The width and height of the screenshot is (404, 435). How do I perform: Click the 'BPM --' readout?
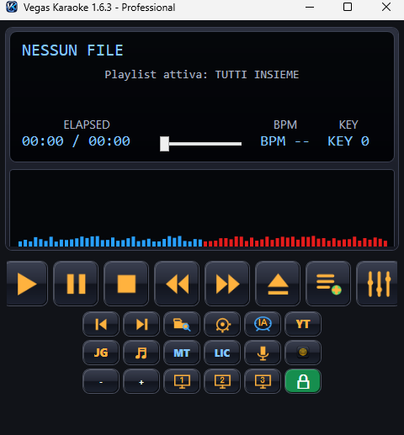click(284, 141)
